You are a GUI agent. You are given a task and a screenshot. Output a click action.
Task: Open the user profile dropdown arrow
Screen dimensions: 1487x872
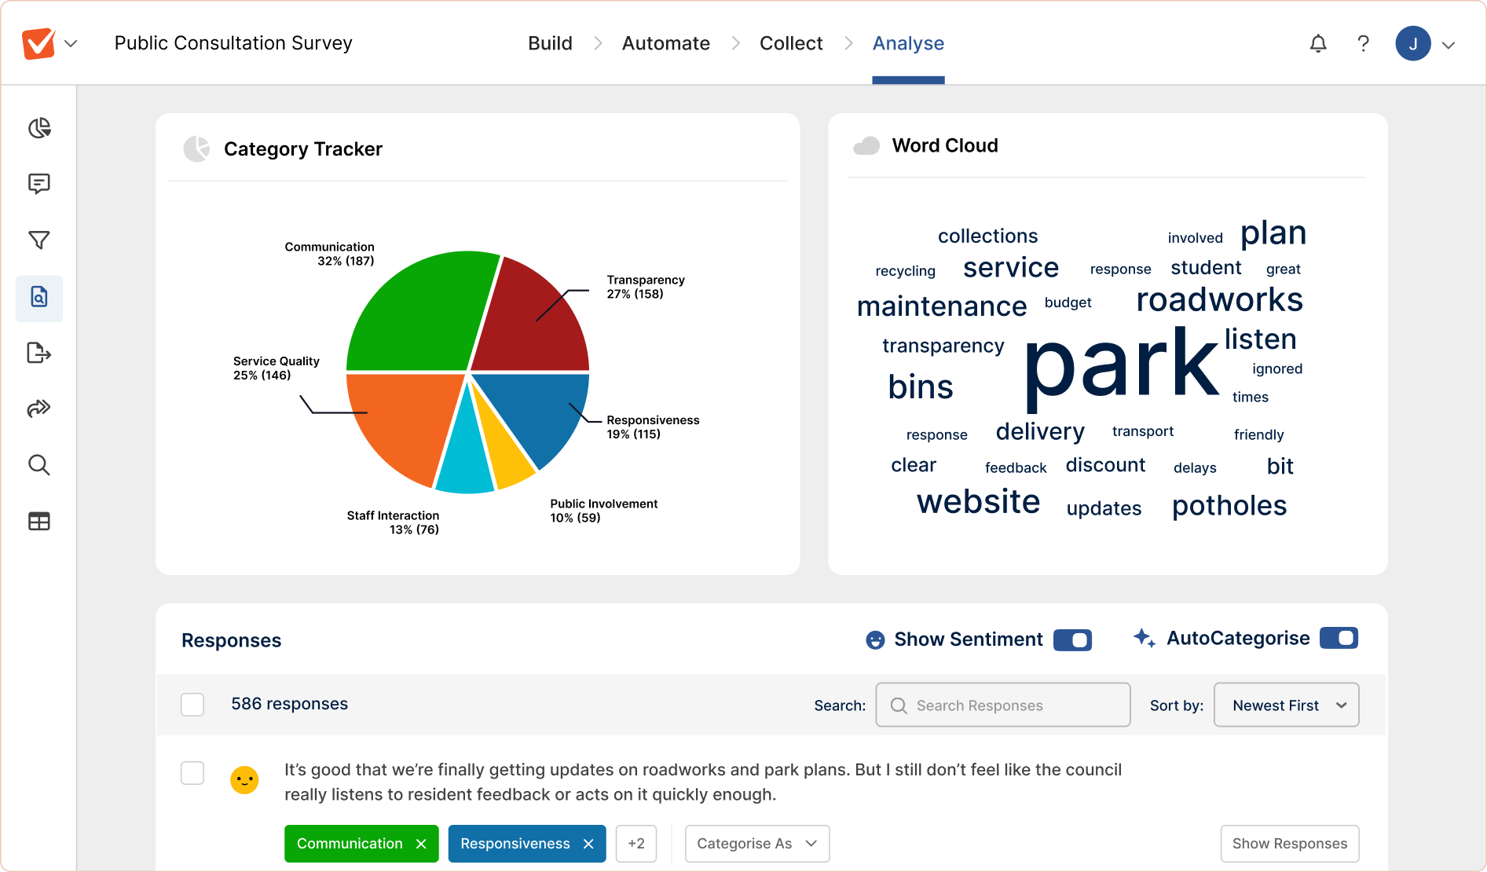click(1449, 43)
